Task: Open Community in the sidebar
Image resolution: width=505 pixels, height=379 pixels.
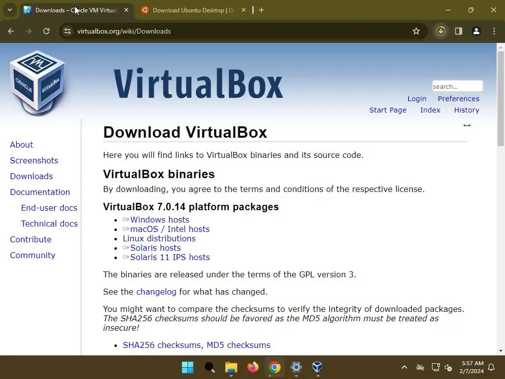Action: [x=33, y=255]
